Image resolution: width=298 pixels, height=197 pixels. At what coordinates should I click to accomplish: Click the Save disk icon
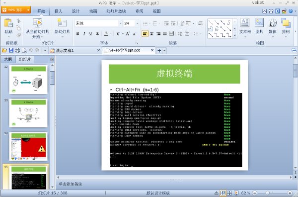coord(11,50)
